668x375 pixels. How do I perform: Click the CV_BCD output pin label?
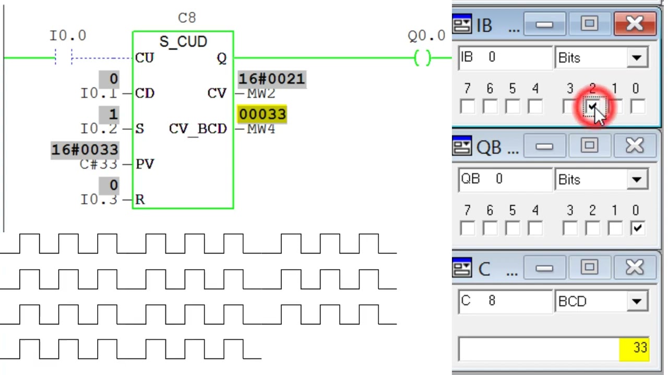tap(198, 129)
